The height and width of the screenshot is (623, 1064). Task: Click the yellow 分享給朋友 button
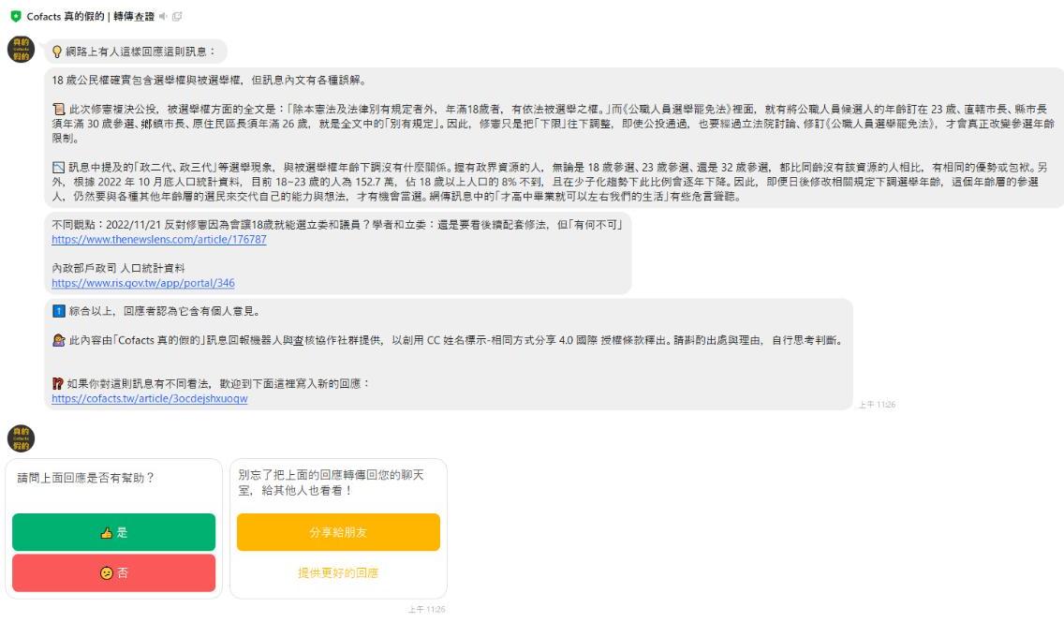click(338, 532)
